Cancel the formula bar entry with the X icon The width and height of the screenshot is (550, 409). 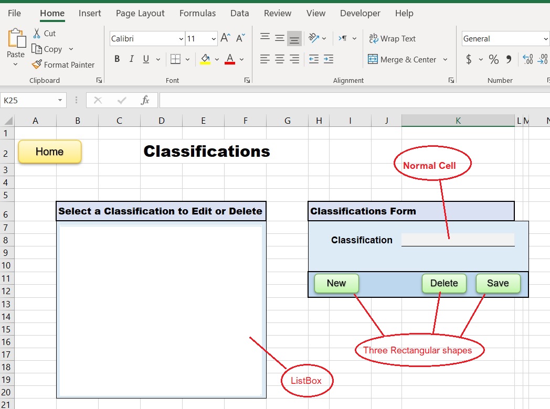pos(98,101)
